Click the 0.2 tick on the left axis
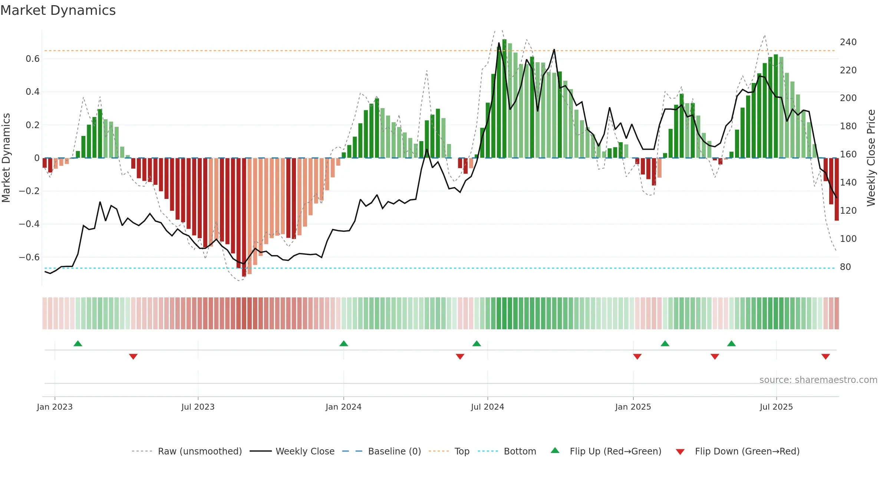The width and height of the screenshot is (890, 500). pyautogui.click(x=33, y=125)
